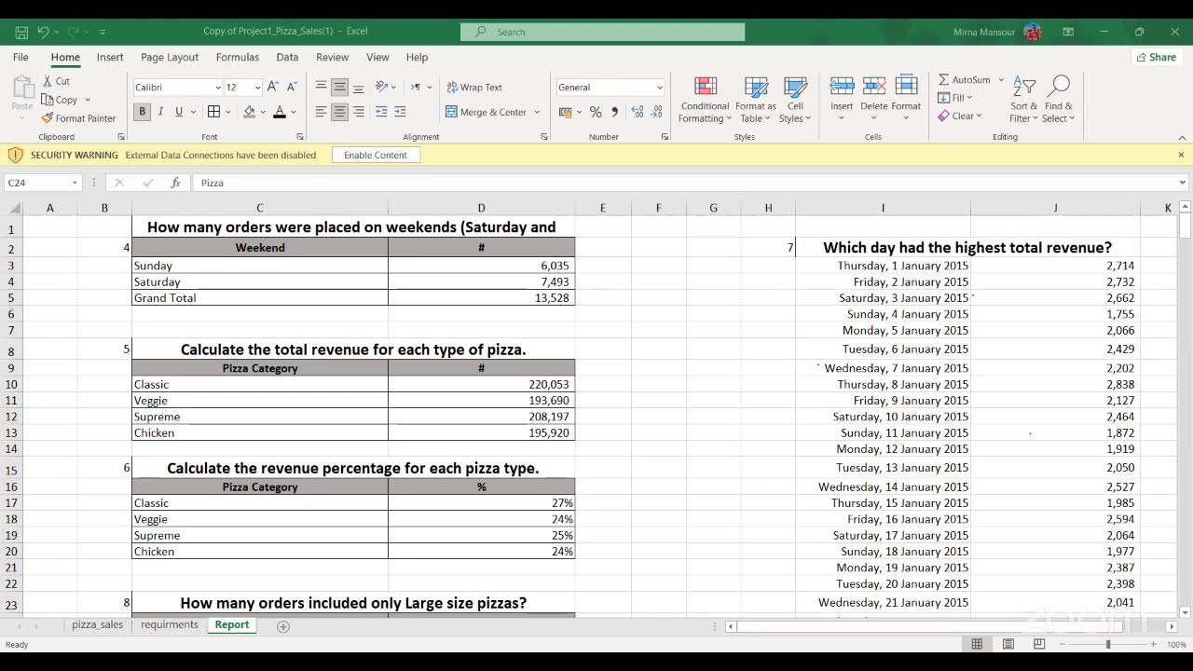Apply Percent Style format
The height and width of the screenshot is (671, 1193).
596,112
